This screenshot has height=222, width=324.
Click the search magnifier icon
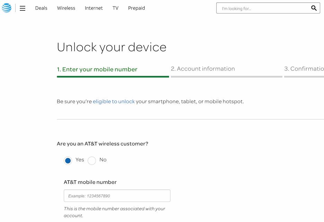coord(314,8)
